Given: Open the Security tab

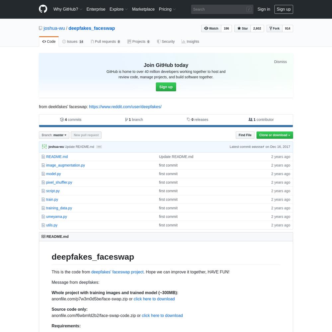Looking at the screenshot, I should click(x=166, y=41).
